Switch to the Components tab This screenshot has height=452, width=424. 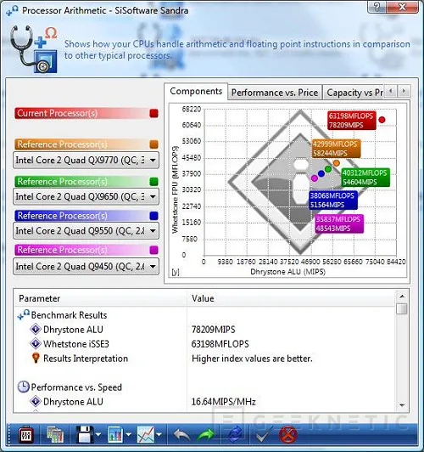coord(196,91)
